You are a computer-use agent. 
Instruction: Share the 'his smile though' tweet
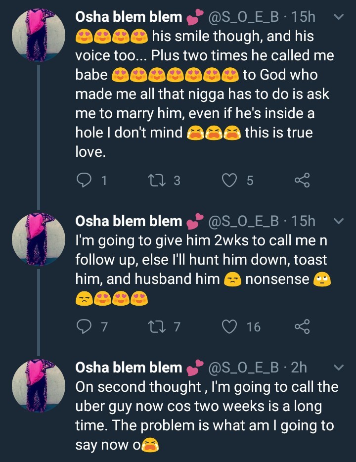click(x=302, y=181)
